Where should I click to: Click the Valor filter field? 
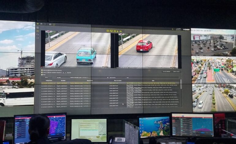[152, 78]
